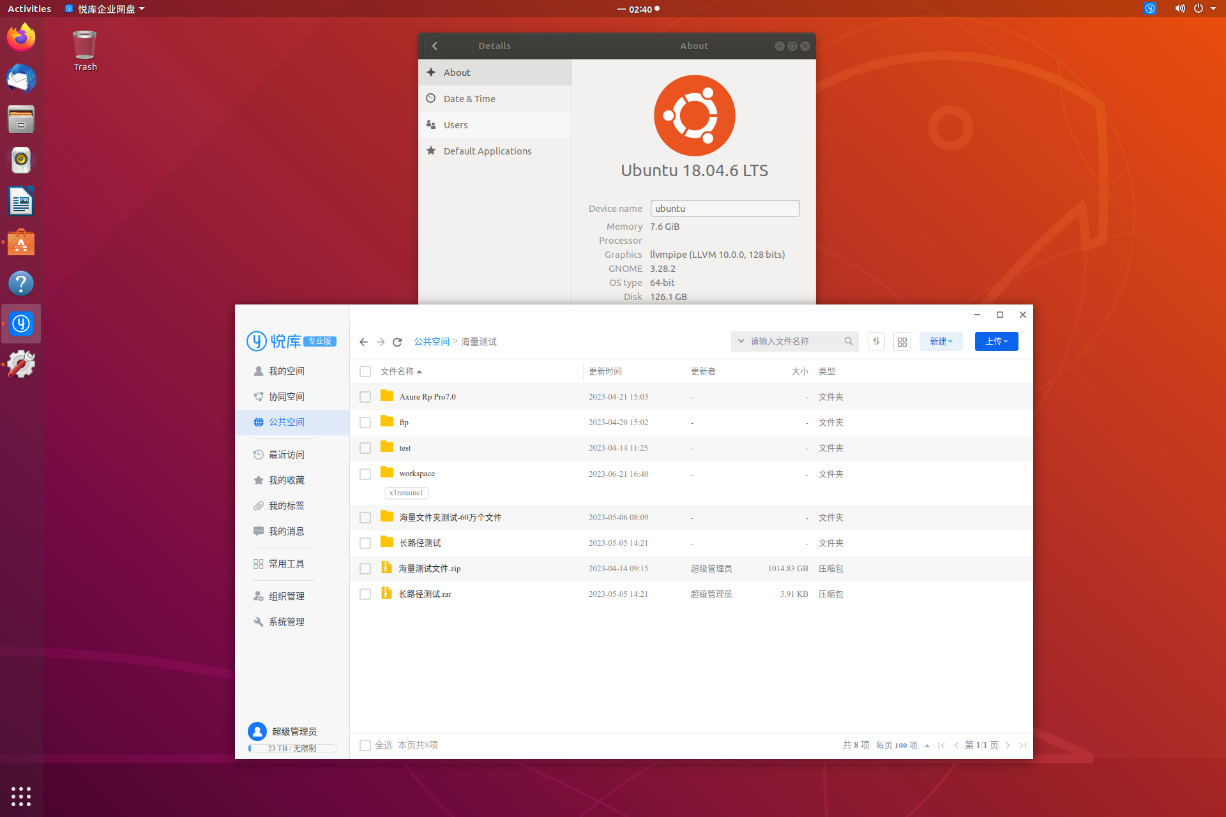Click the search magnifier icon
The width and height of the screenshot is (1226, 817).
tap(849, 341)
